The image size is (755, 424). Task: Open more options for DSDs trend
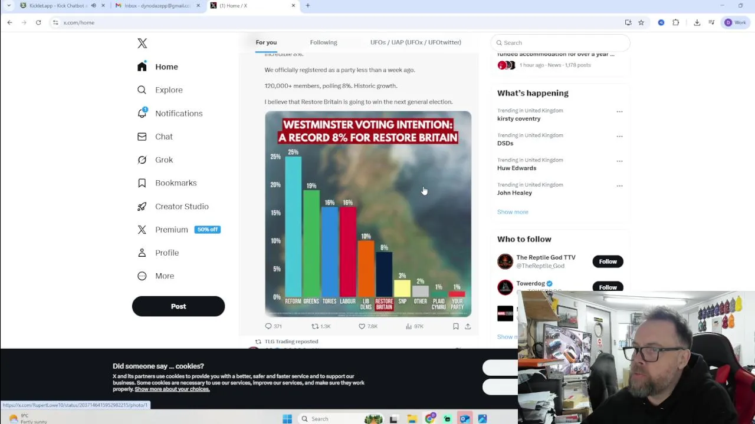coord(619,136)
